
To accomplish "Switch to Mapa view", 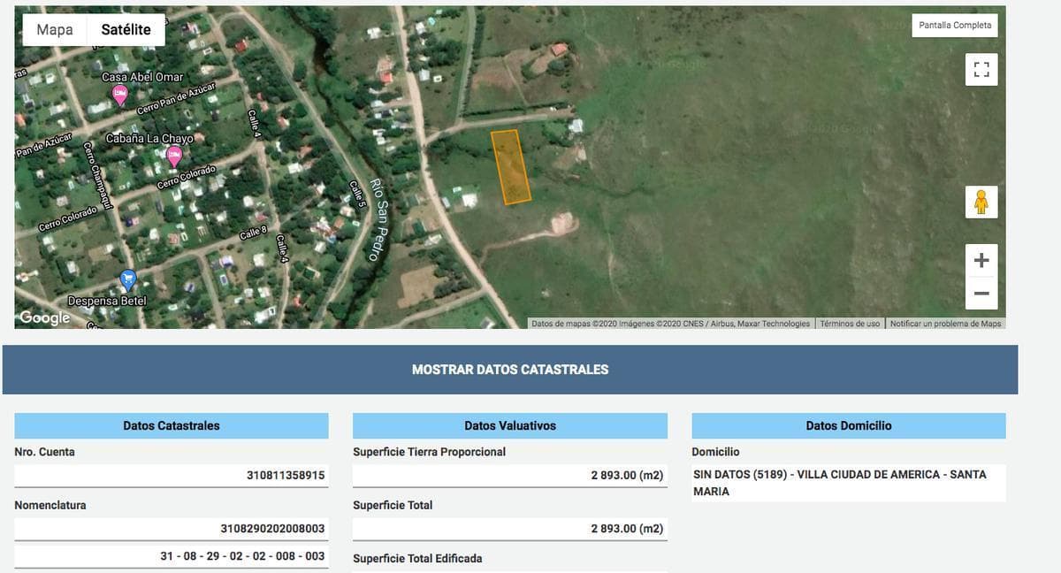I will coord(55,30).
